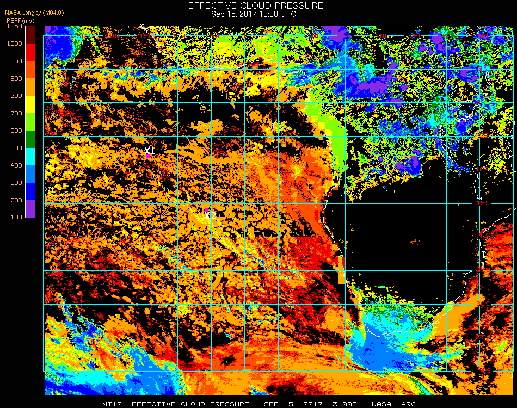The image size is (517, 408).
Task: Click the '20E' longitude grid label
Action: tap(382, 36)
